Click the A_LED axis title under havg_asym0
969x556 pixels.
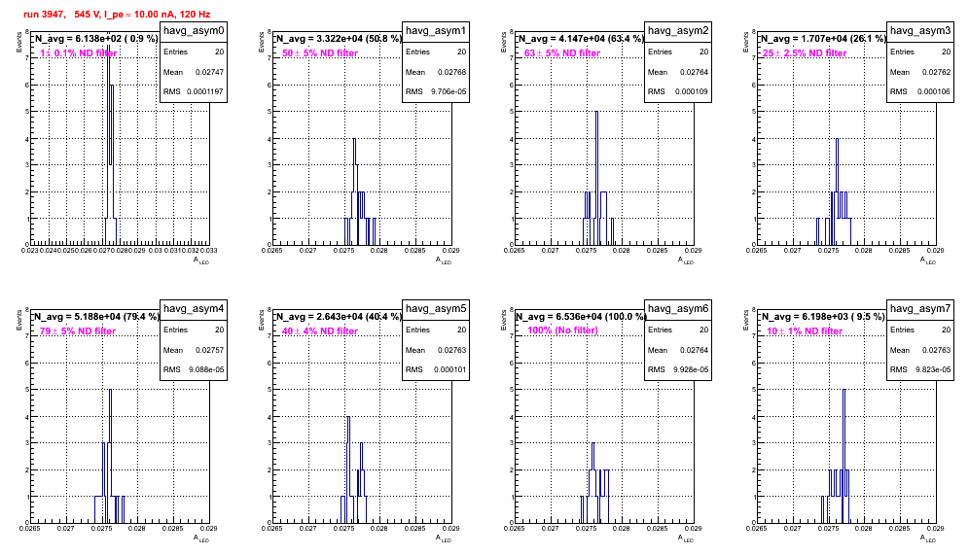coord(201,261)
